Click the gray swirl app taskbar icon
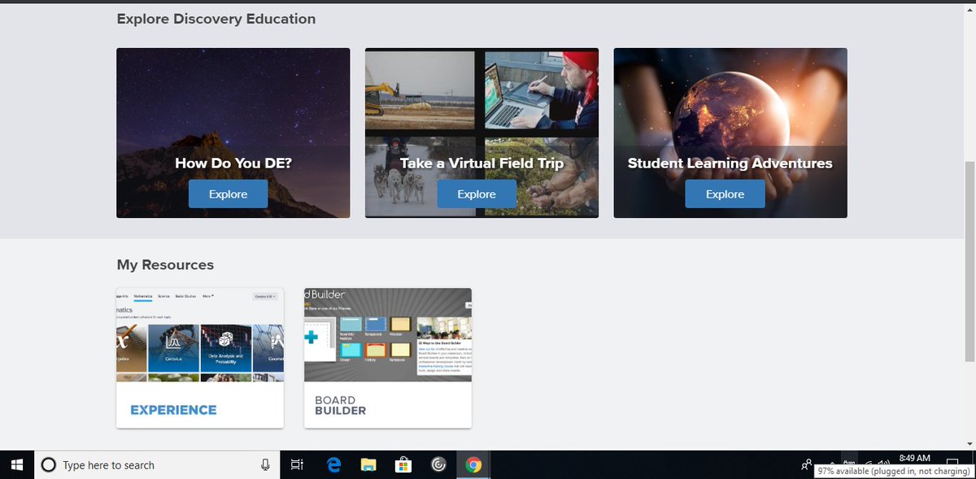Viewport: 976px width, 479px height. tap(438, 465)
